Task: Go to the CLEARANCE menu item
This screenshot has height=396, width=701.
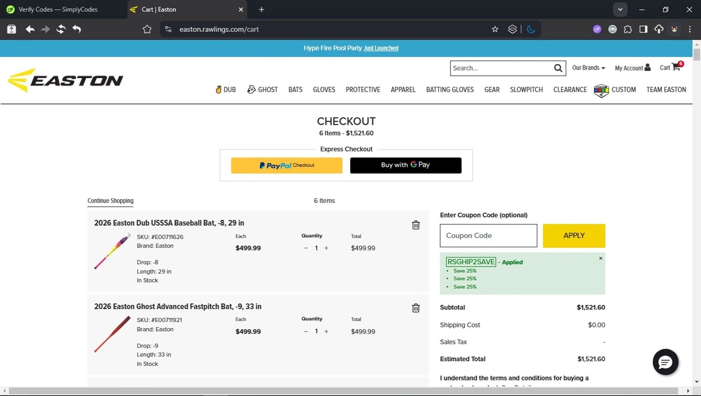Action: point(570,90)
